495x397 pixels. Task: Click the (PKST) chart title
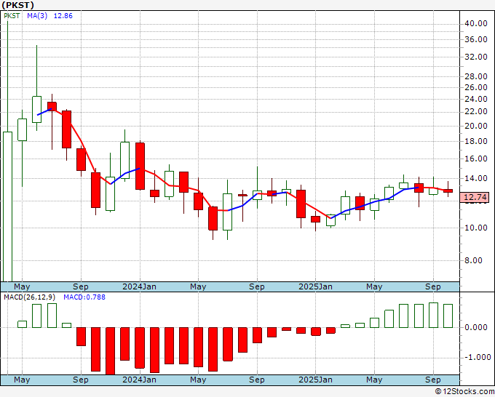pyautogui.click(x=17, y=5)
